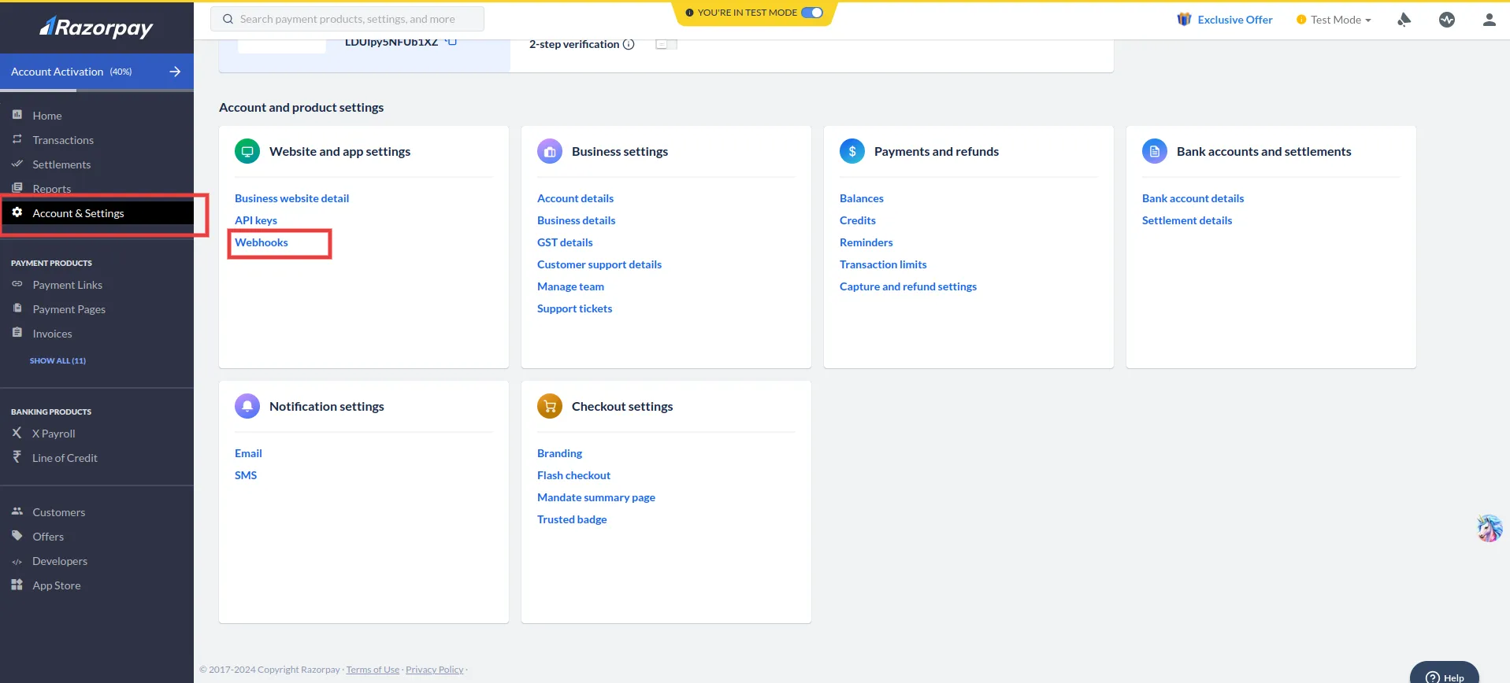
Task: Click the Account Activation (40%) progress banner
Action: (97, 72)
